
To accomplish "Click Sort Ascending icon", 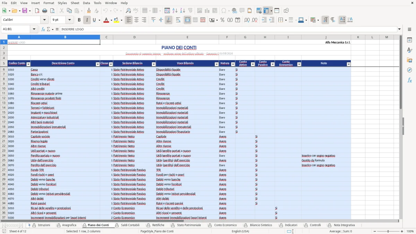I will click(175, 11).
